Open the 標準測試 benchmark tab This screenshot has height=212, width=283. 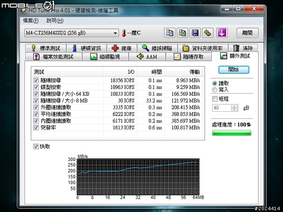[46, 48]
